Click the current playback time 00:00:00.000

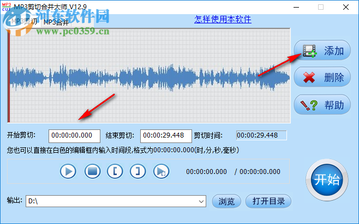click(206, 172)
